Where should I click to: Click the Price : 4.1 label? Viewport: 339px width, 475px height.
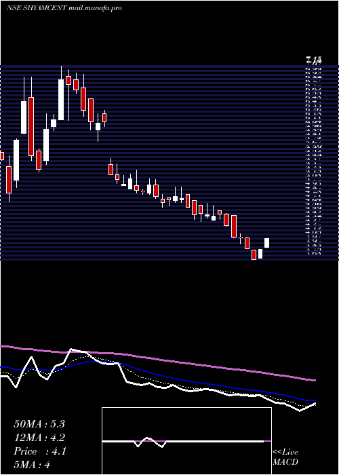pyautogui.click(x=39, y=451)
